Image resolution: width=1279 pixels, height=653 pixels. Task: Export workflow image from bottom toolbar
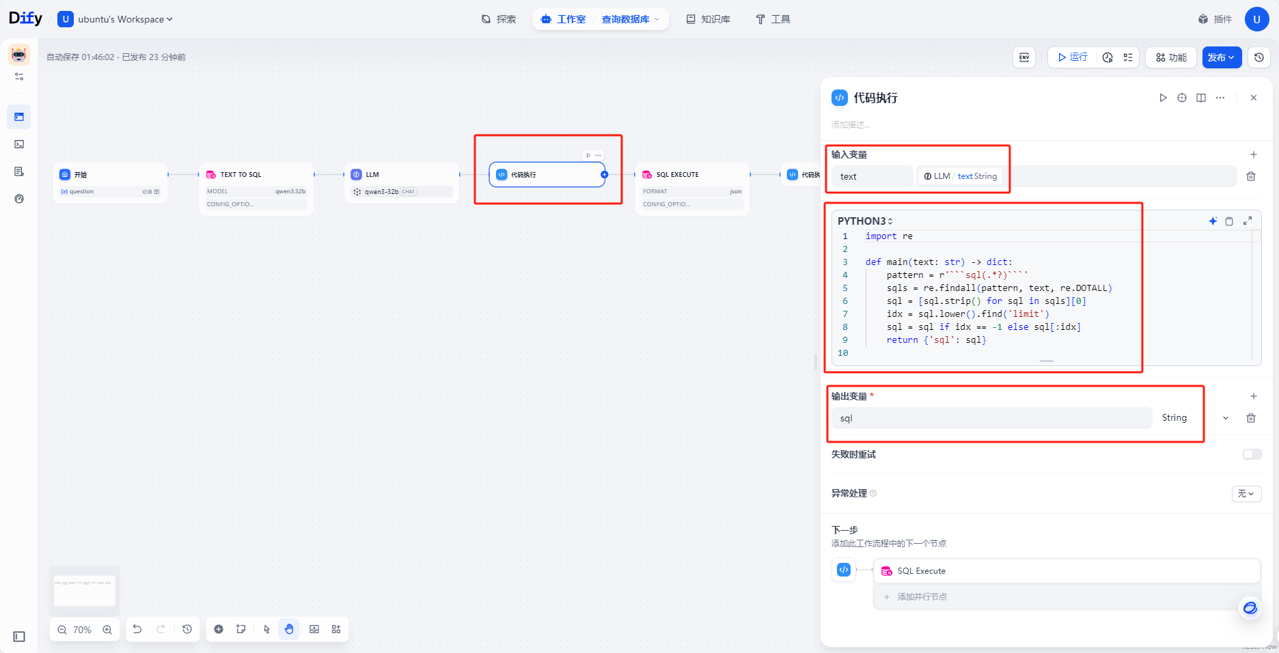coord(314,629)
